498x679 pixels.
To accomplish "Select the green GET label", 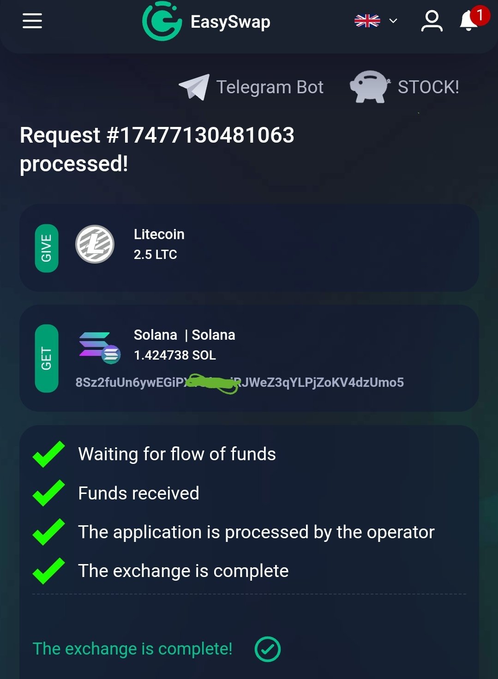I will 47,359.
